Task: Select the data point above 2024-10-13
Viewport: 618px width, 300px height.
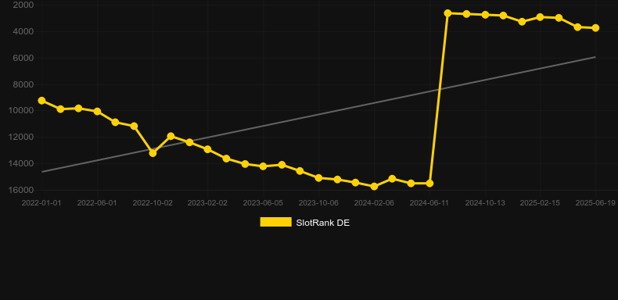Action: (485, 15)
